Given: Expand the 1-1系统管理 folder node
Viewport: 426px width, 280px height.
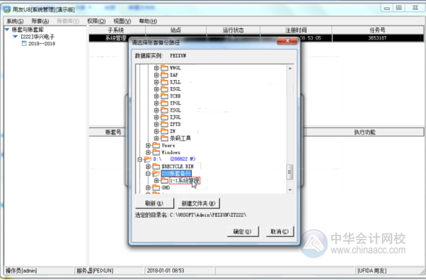Looking at the screenshot, I should tap(156, 180).
